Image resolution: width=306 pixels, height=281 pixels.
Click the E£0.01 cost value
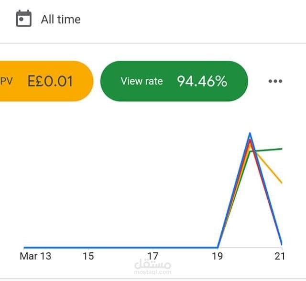tap(50, 81)
